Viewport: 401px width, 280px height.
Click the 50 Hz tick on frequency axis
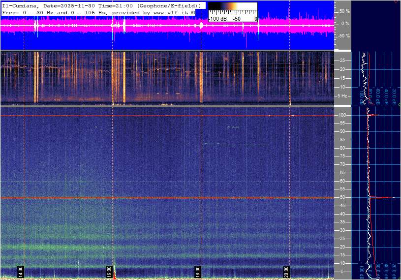click(x=341, y=197)
